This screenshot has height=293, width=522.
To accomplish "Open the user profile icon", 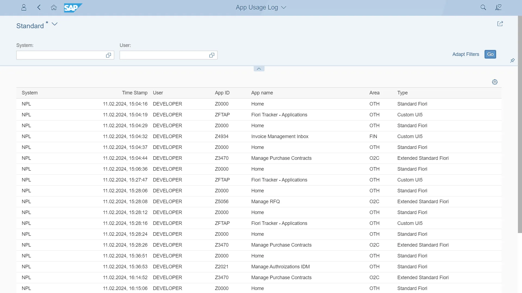I will click(x=24, y=7).
